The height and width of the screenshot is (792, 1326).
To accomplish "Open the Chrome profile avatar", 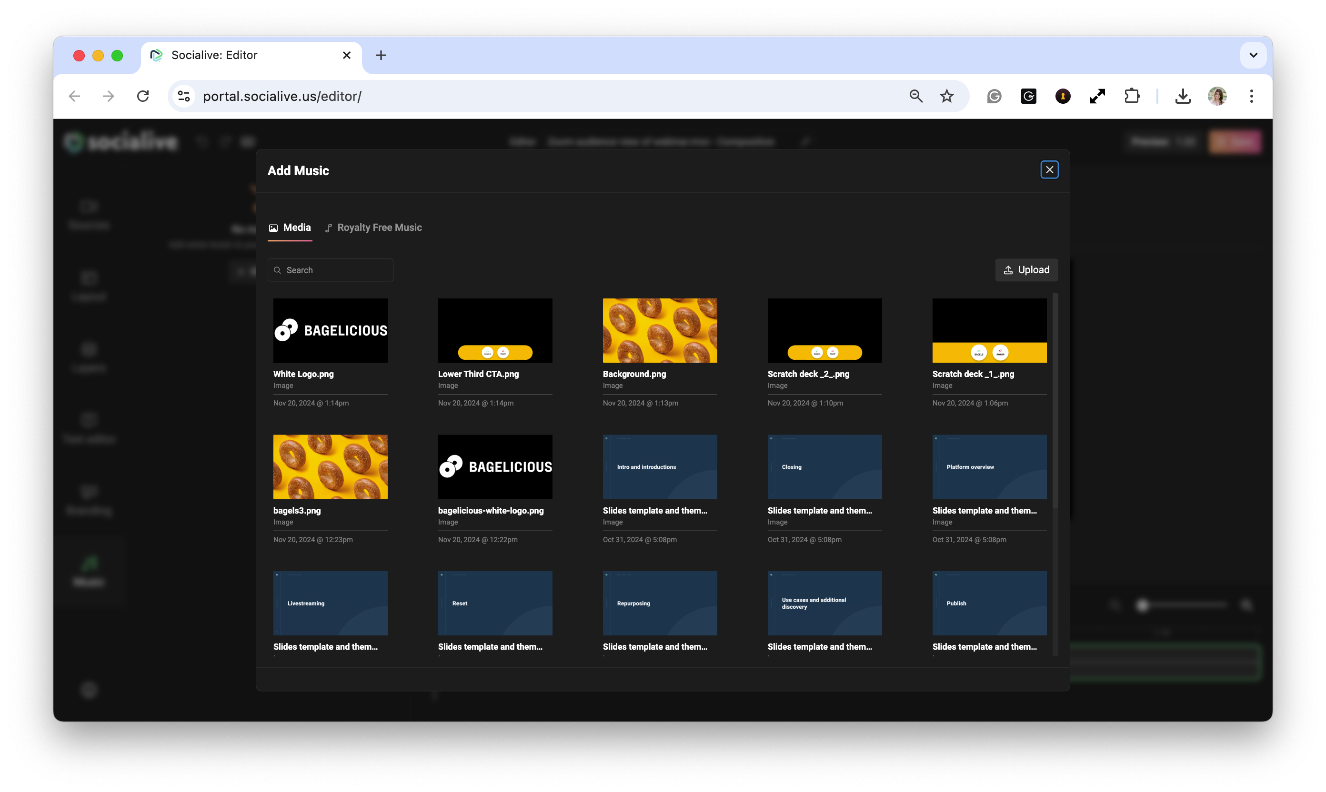I will pyautogui.click(x=1217, y=96).
